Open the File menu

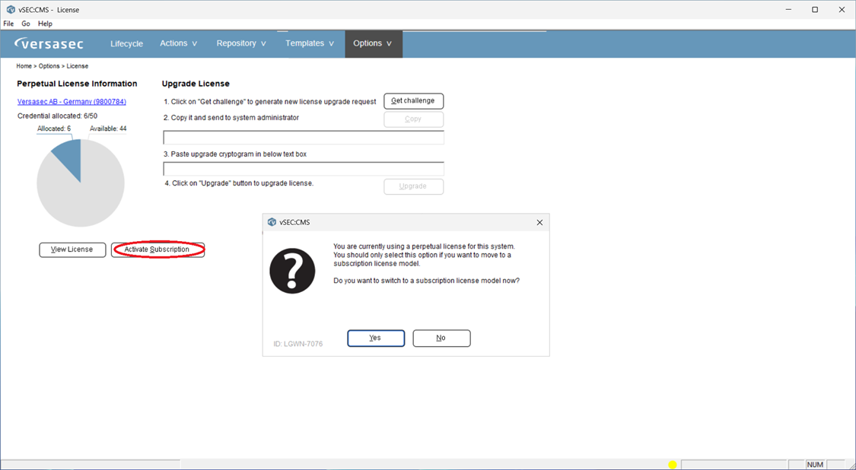click(8, 24)
